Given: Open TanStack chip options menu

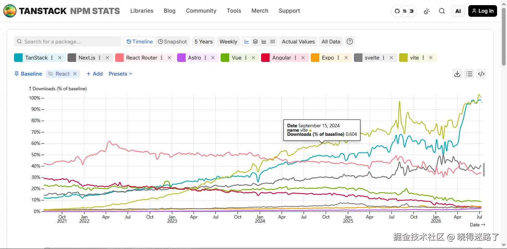Looking at the screenshot, I should 52,58.
